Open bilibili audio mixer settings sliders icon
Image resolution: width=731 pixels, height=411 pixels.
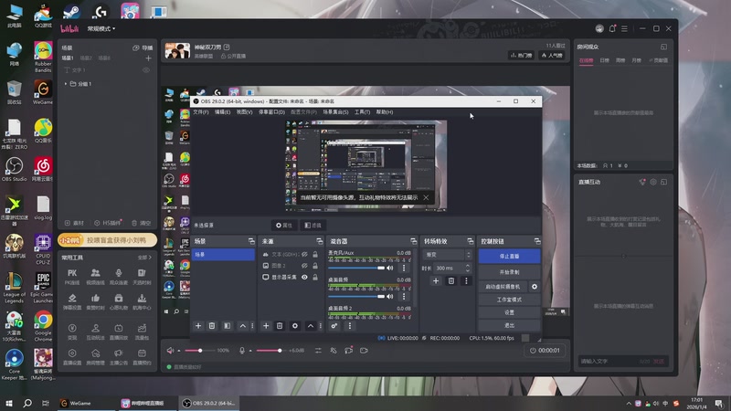click(x=318, y=351)
